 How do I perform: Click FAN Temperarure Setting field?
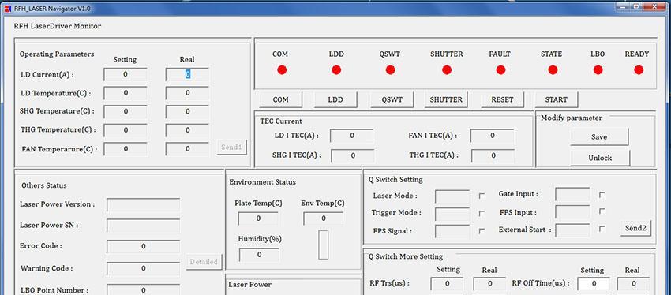click(126, 149)
